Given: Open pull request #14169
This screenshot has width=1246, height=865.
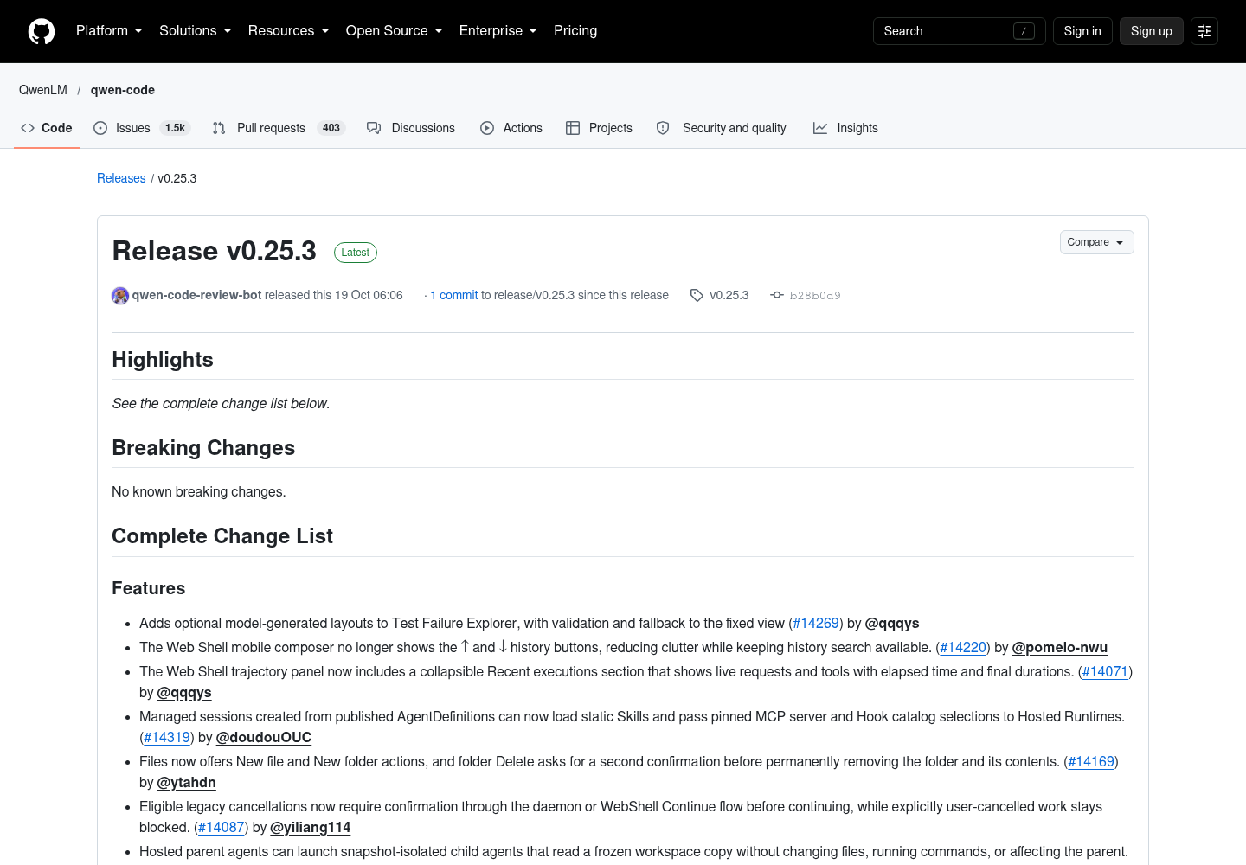Looking at the screenshot, I should (1091, 762).
